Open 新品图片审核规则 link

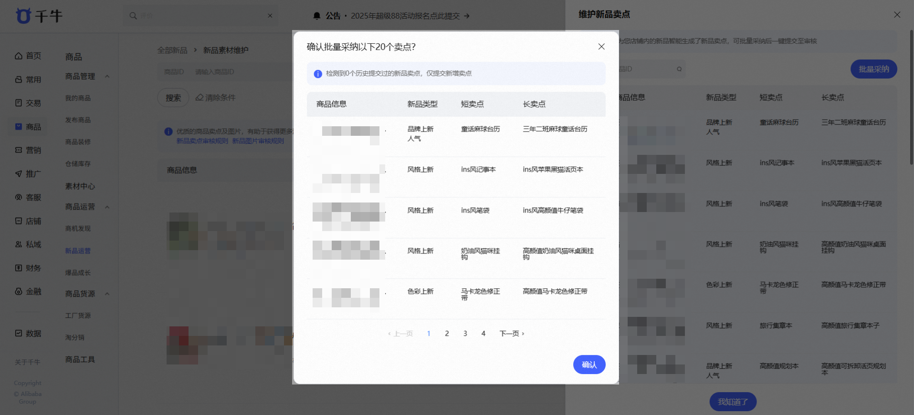coord(258,141)
